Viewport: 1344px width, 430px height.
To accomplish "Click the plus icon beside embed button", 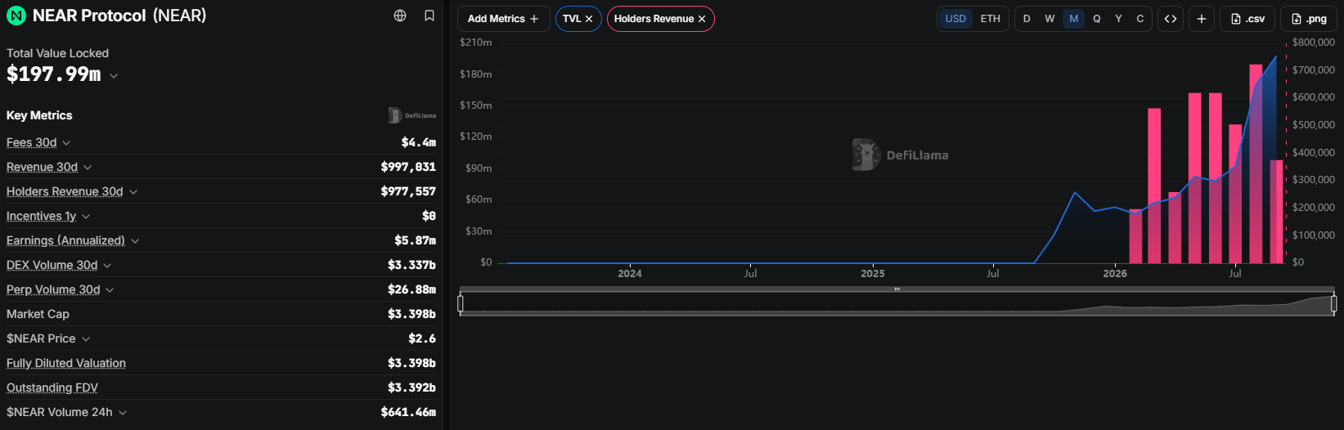I will (x=1202, y=19).
